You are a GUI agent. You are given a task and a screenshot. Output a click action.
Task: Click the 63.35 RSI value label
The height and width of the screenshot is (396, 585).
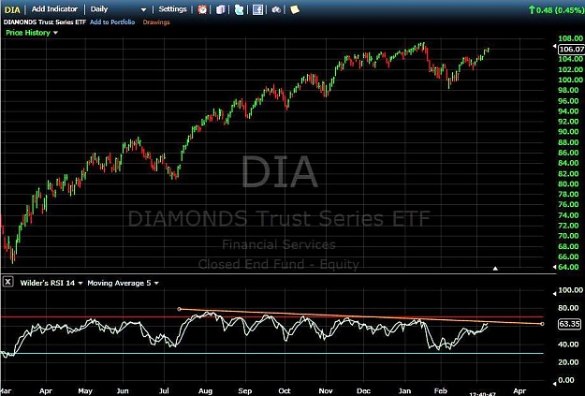(569, 324)
